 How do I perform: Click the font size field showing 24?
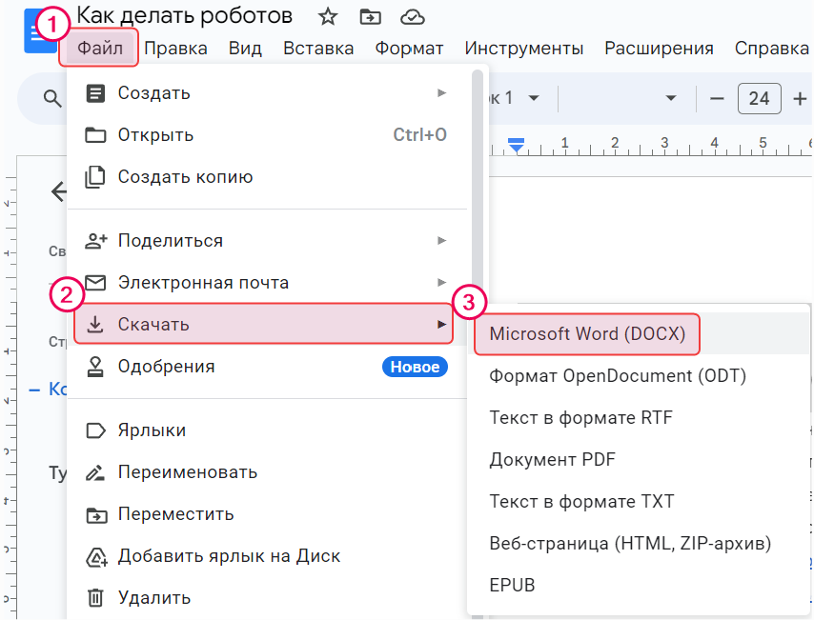click(759, 98)
